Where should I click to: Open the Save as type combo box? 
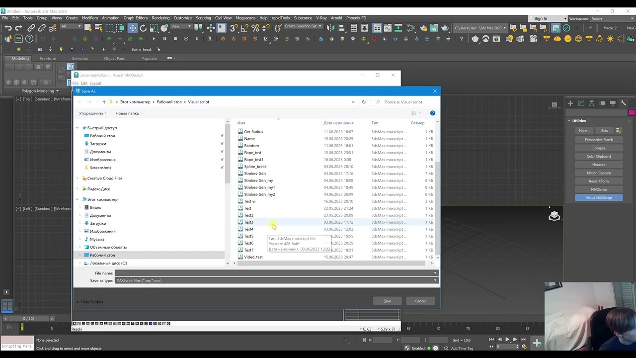coord(276,280)
